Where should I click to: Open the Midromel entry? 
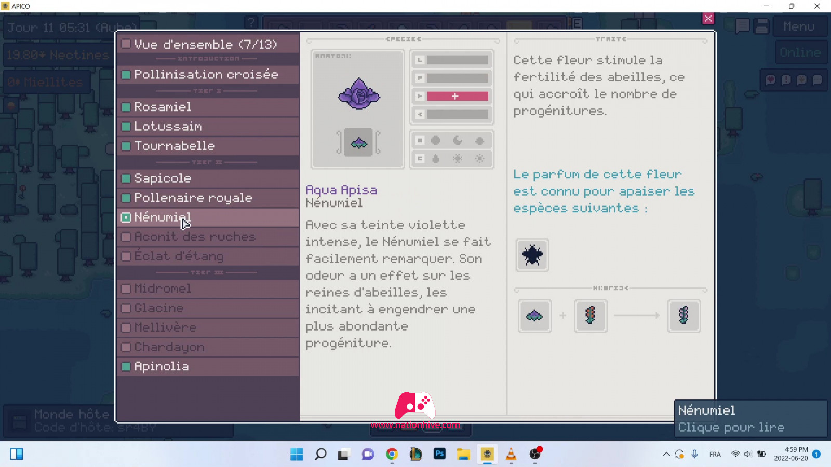(x=208, y=289)
